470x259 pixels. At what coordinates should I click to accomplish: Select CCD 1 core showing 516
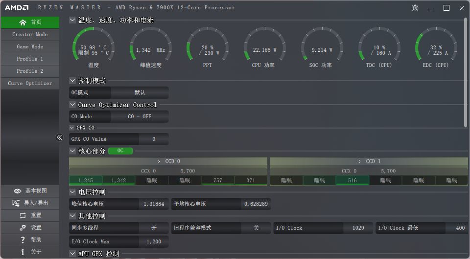tap(352, 180)
